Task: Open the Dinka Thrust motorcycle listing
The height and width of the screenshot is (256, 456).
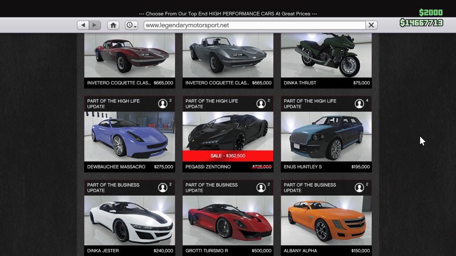Action: 326,55
